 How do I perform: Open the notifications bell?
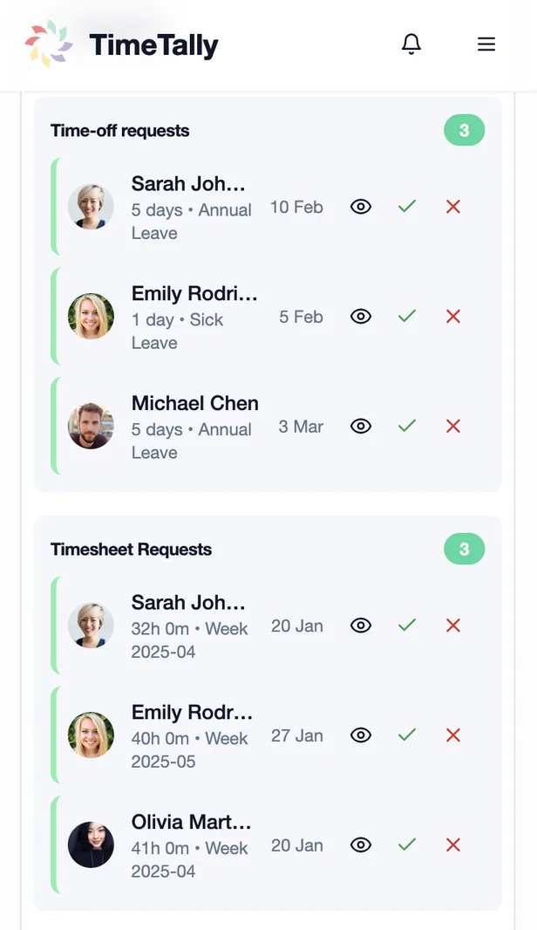tap(411, 44)
